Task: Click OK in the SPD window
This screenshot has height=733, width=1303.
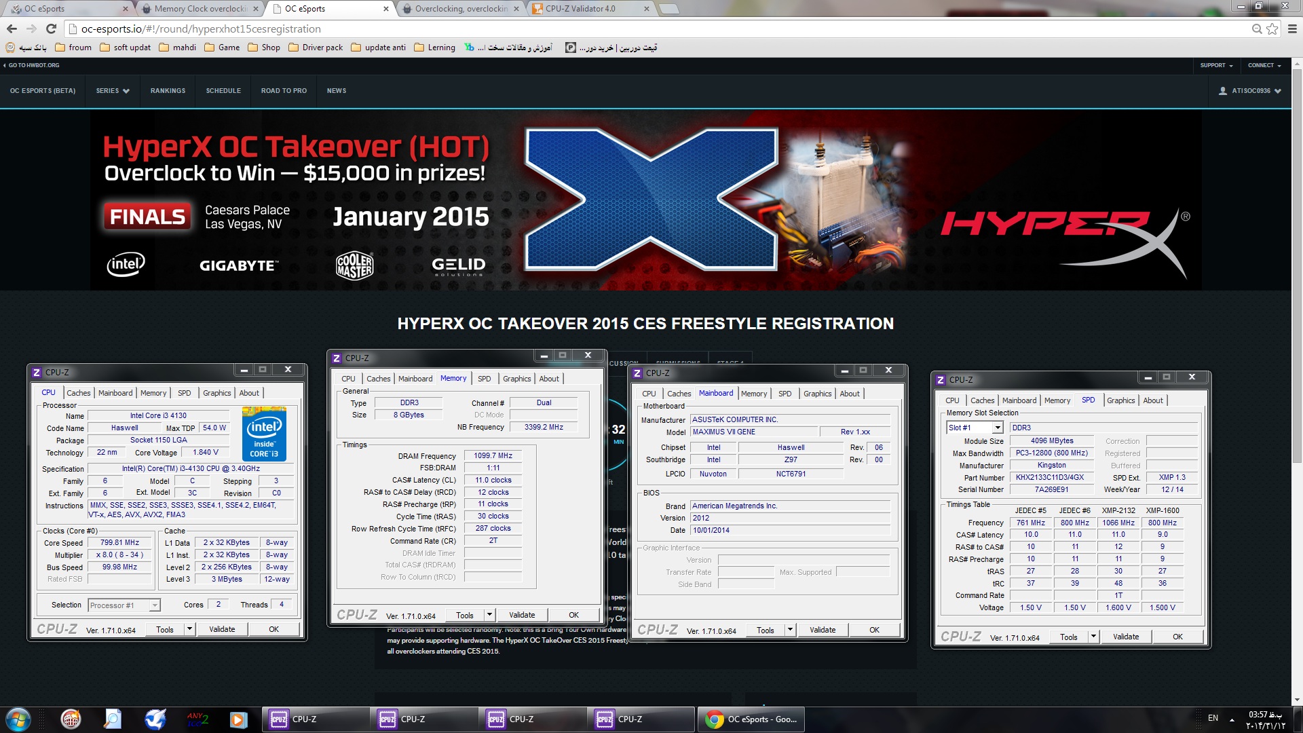Action: pyautogui.click(x=1177, y=637)
